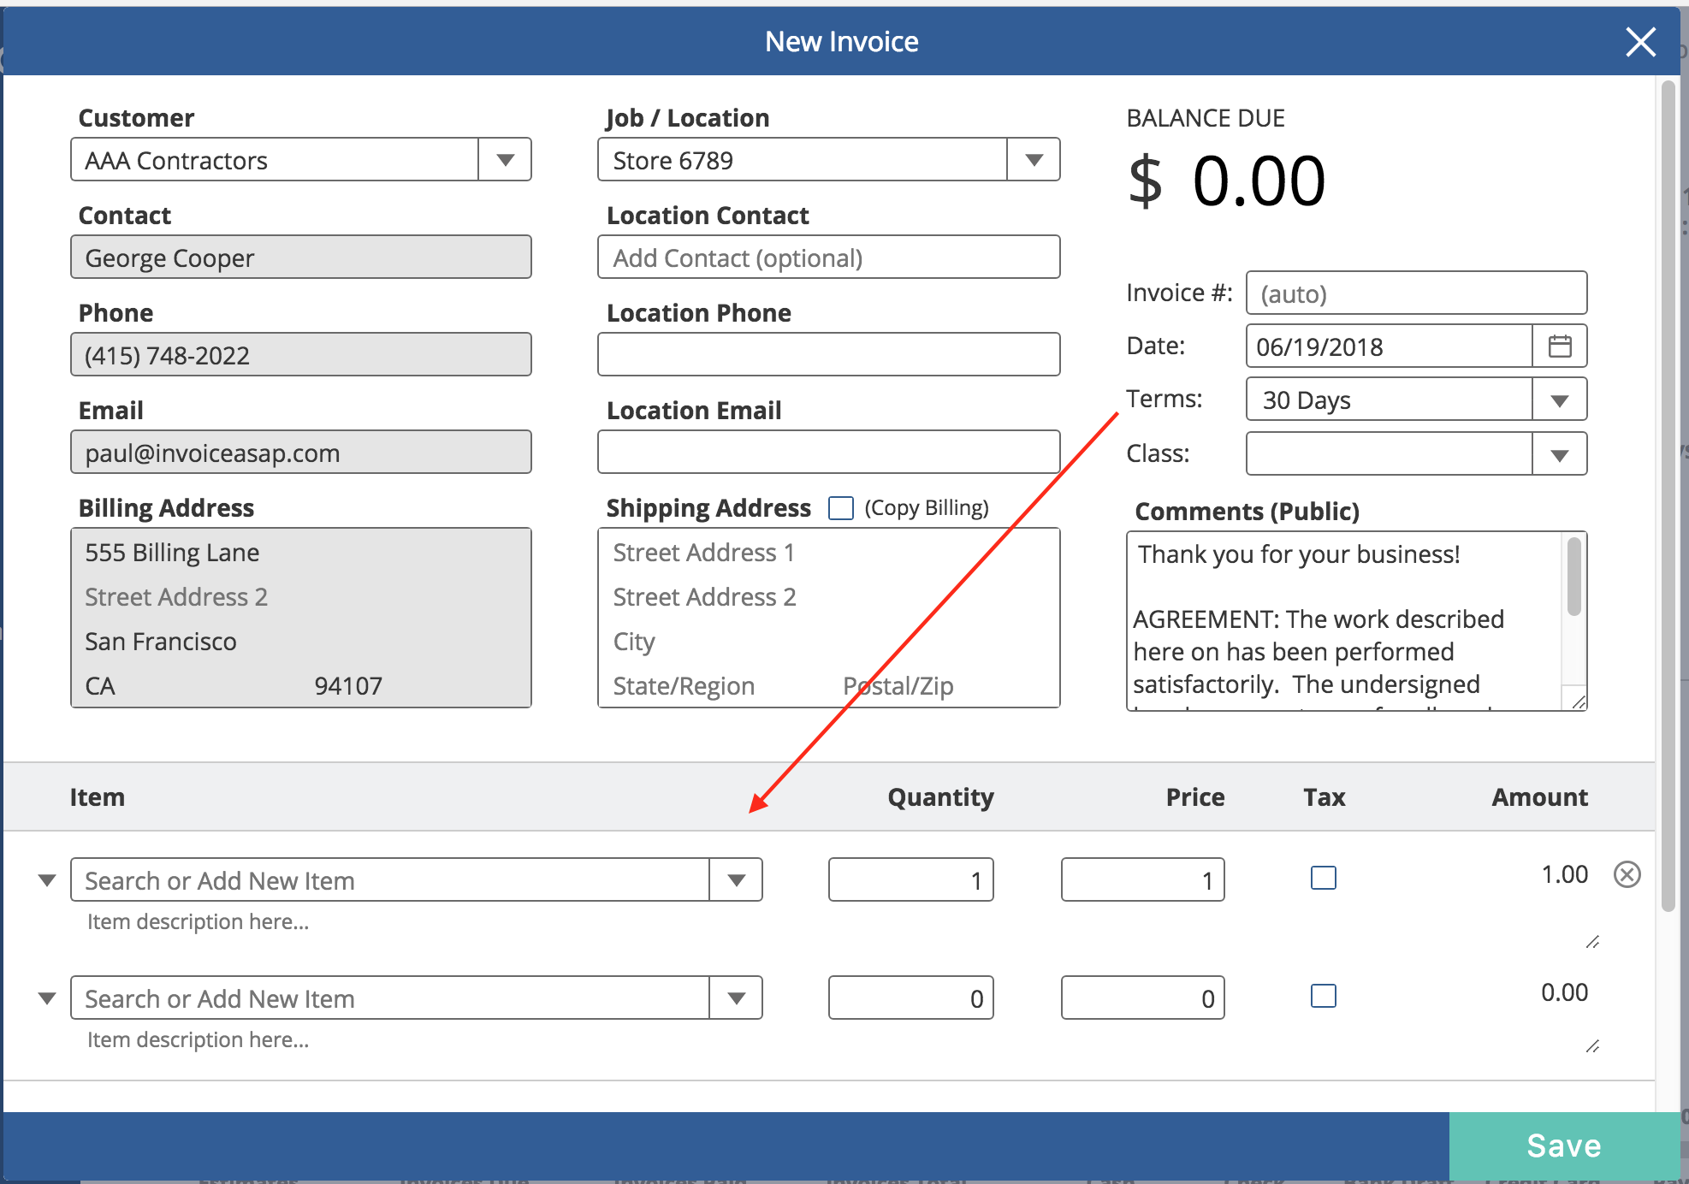Click the Invoice # auto field
This screenshot has height=1184, width=1689.
1416,293
